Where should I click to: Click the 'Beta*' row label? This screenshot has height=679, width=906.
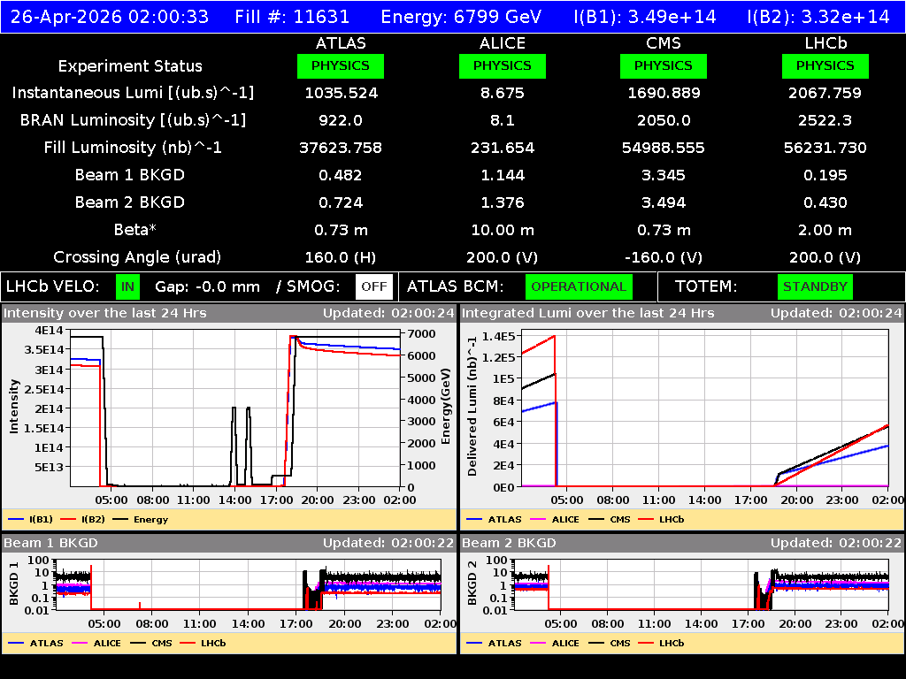[x=135, y=230]
